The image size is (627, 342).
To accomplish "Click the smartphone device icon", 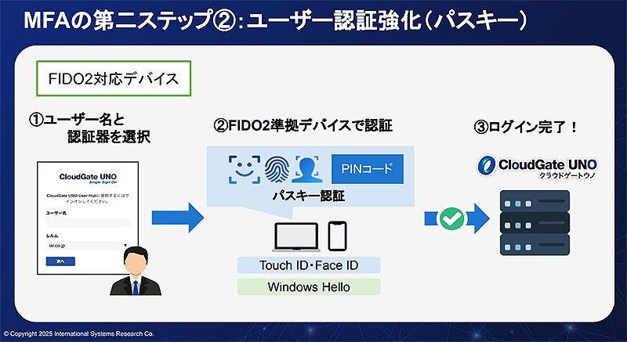I will point(337,236).
